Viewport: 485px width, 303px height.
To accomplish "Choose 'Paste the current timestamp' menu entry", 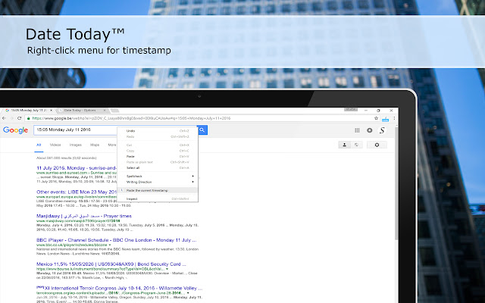I will [149, 190].
